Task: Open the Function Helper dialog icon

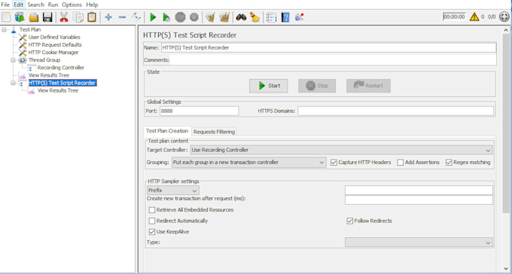Action: [x=271, y=17]
